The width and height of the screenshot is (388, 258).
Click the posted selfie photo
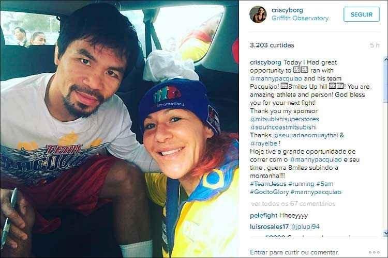pos(120,129)
